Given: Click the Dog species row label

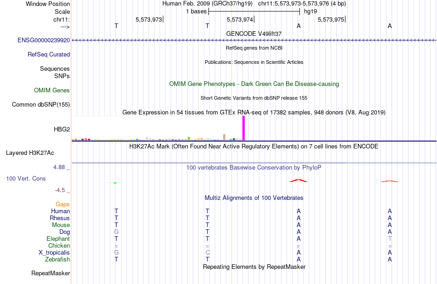Looking at the screenshot, I should tap(65, 232).
